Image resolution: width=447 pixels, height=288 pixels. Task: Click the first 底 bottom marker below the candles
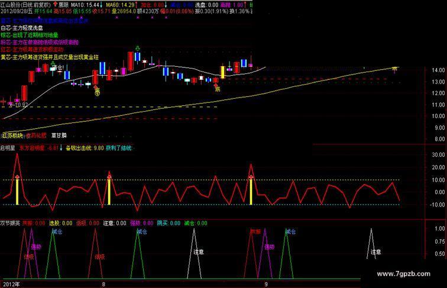(97, 92)
